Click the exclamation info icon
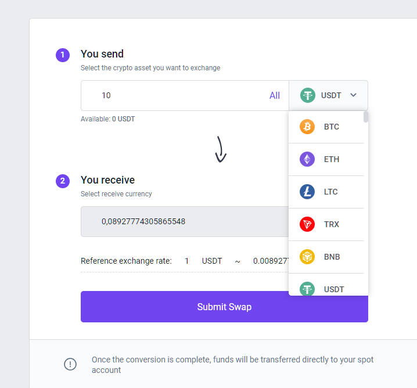The height and width of the screenshot is (388, 417). (70, 364)
